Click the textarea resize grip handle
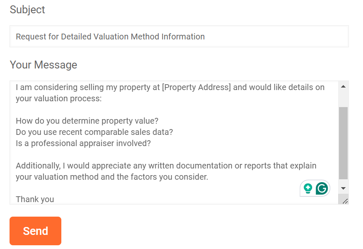363x249 pixels. [x=346, y=201]
